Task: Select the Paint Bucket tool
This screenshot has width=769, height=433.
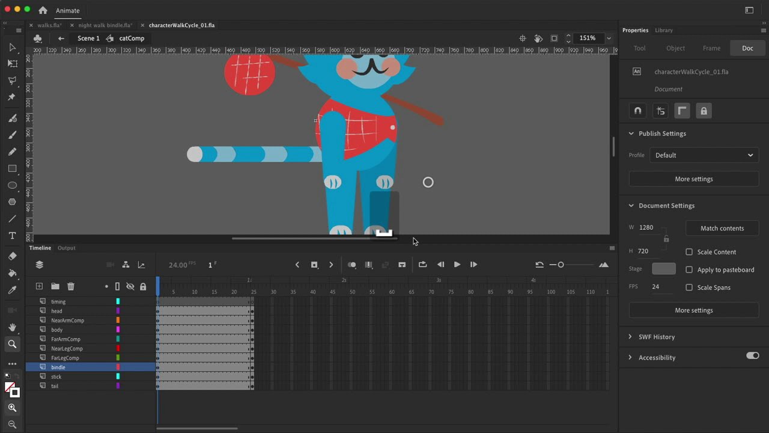Action: (x=12, y=273)
